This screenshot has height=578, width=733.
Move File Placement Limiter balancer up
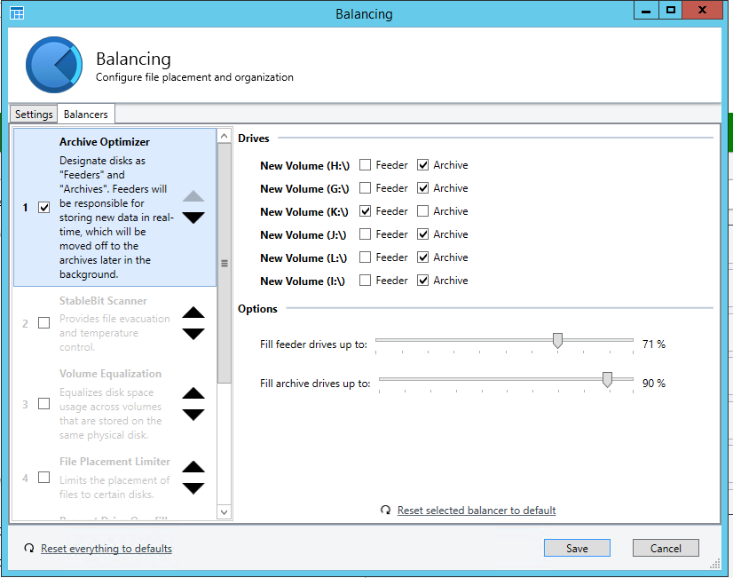(x=193, y=467)
